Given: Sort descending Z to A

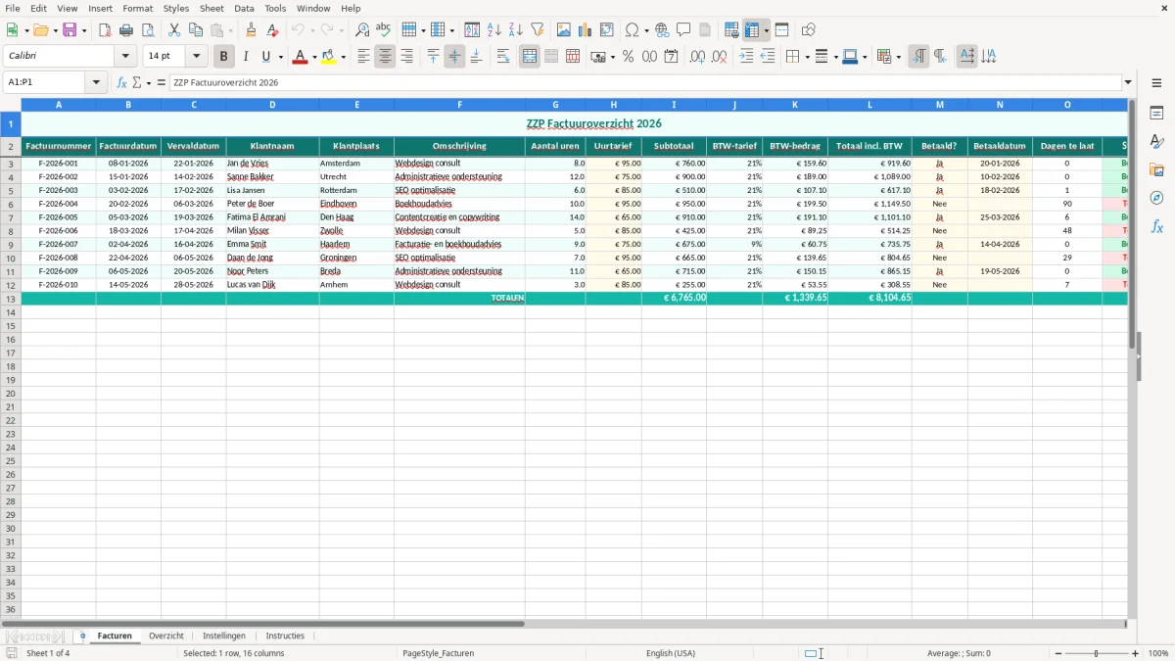Looking at the screenshot, I should (x=515, y=30).
